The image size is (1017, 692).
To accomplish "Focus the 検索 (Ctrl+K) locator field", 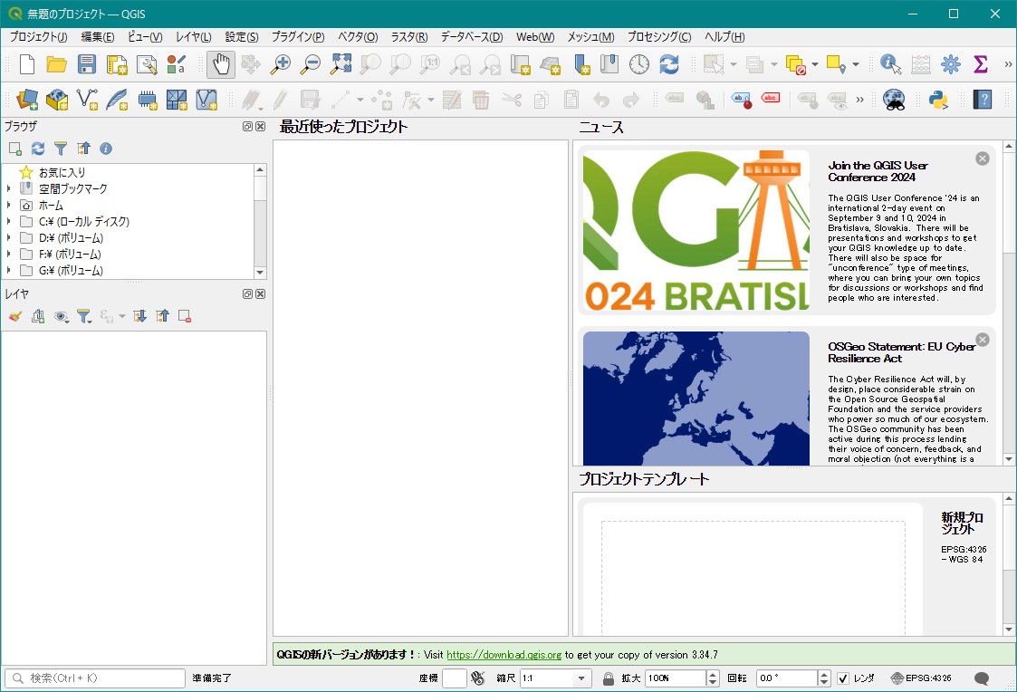I will pyautogui.click(x=95, y=678).
